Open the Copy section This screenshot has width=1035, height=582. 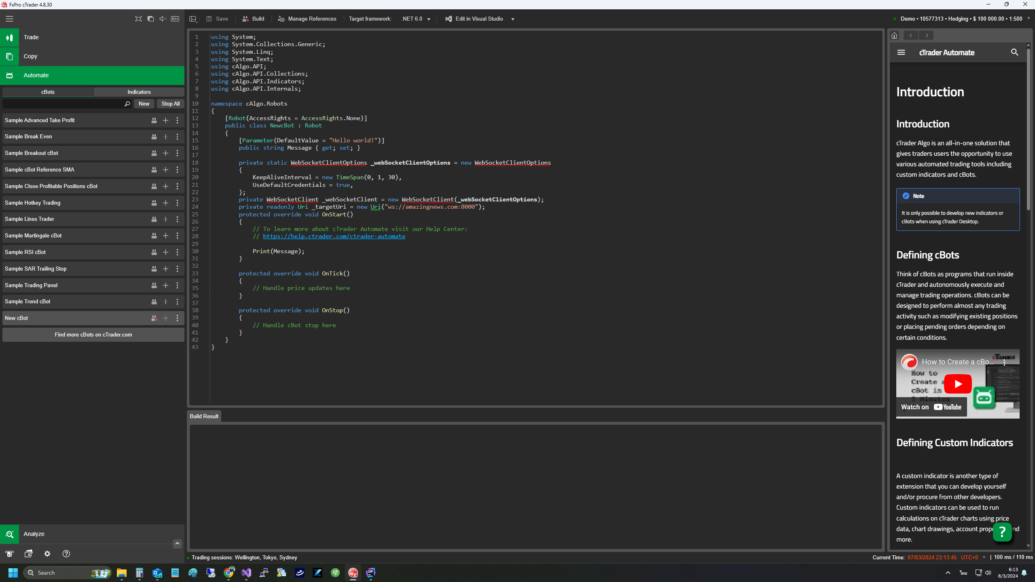point(92,56)
